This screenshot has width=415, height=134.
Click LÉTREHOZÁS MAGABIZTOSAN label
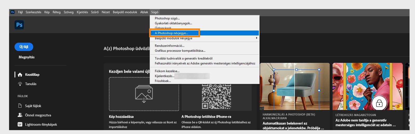point(356,115)
